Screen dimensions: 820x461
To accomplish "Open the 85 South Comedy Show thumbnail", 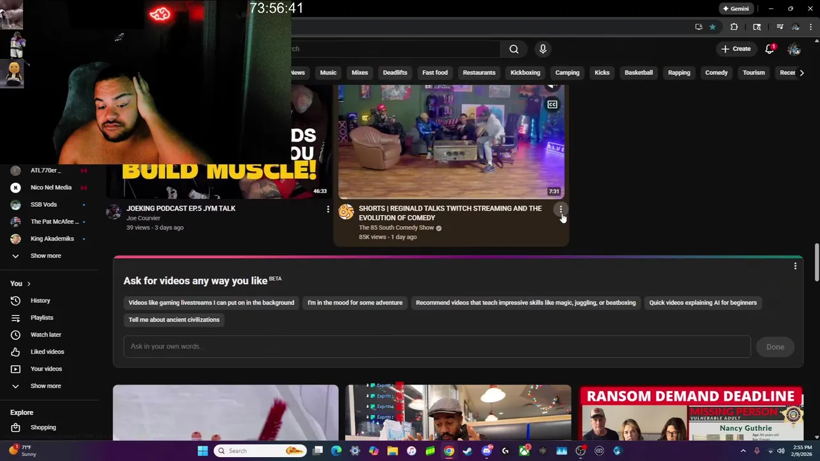I will [451, 141].
